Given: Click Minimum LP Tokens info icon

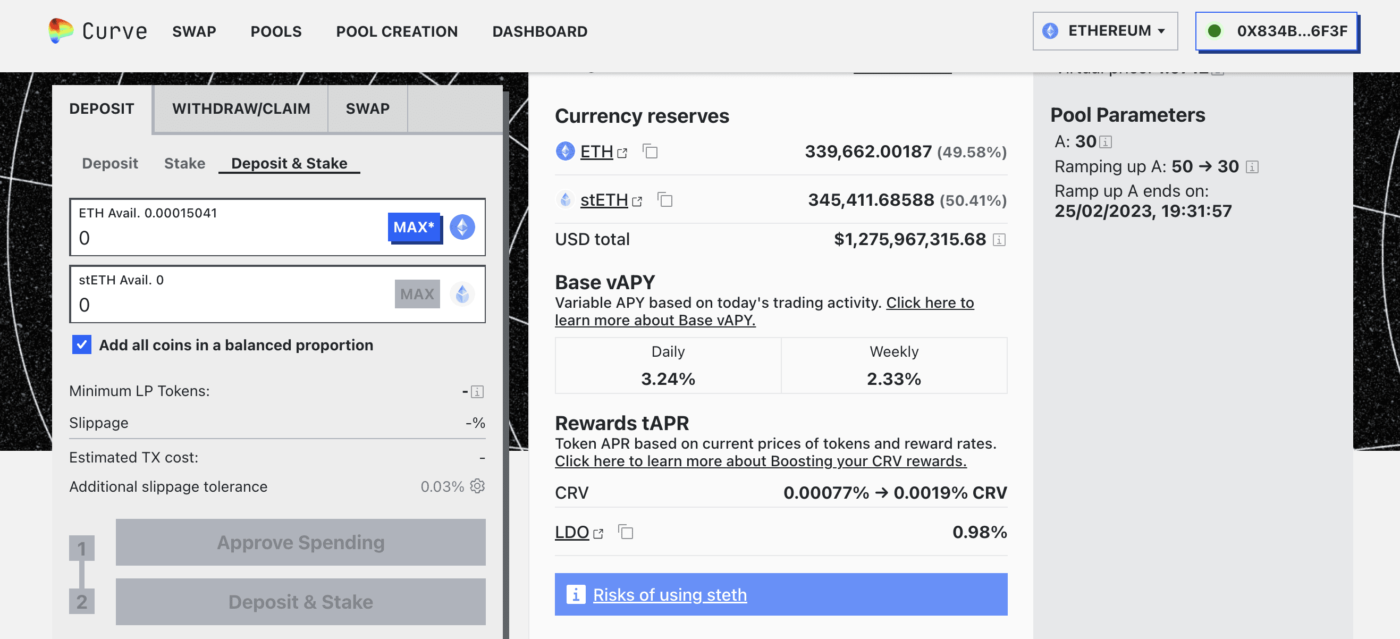Looking at the screenshot, I should tap(477, 392).
